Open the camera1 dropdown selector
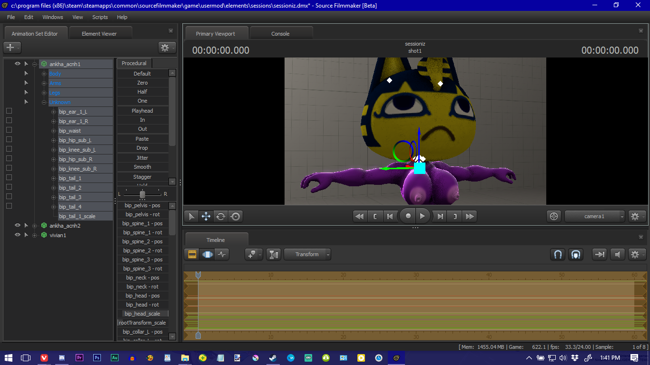Image resolution: width=650 pixels, height=365 pixels. point(595,216)
